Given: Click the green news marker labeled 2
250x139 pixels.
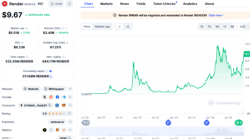Looking at the screenshot, I should pos(239,123).
